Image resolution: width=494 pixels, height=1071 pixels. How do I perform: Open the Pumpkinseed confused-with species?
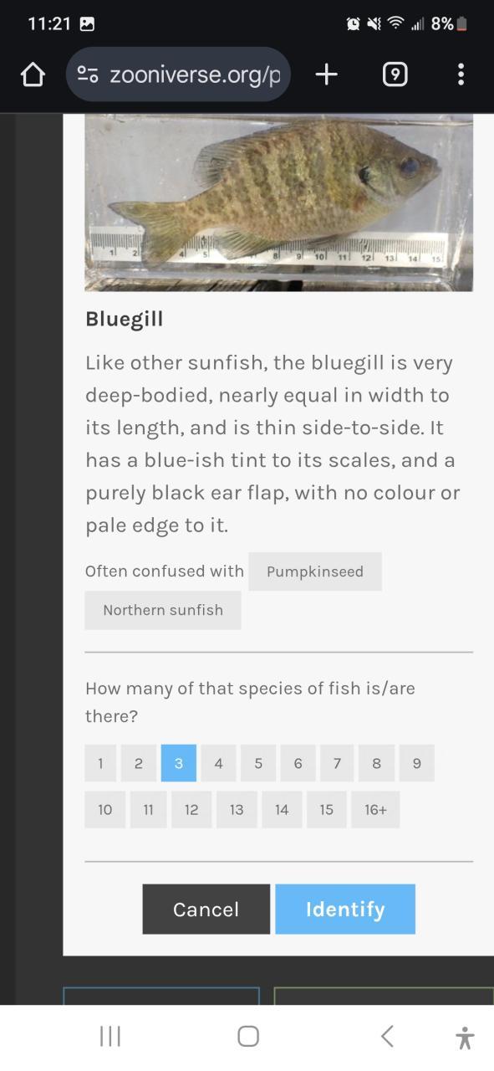pos(315,571)
